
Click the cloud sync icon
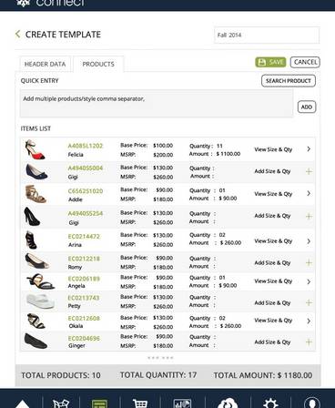coord(227,403)
